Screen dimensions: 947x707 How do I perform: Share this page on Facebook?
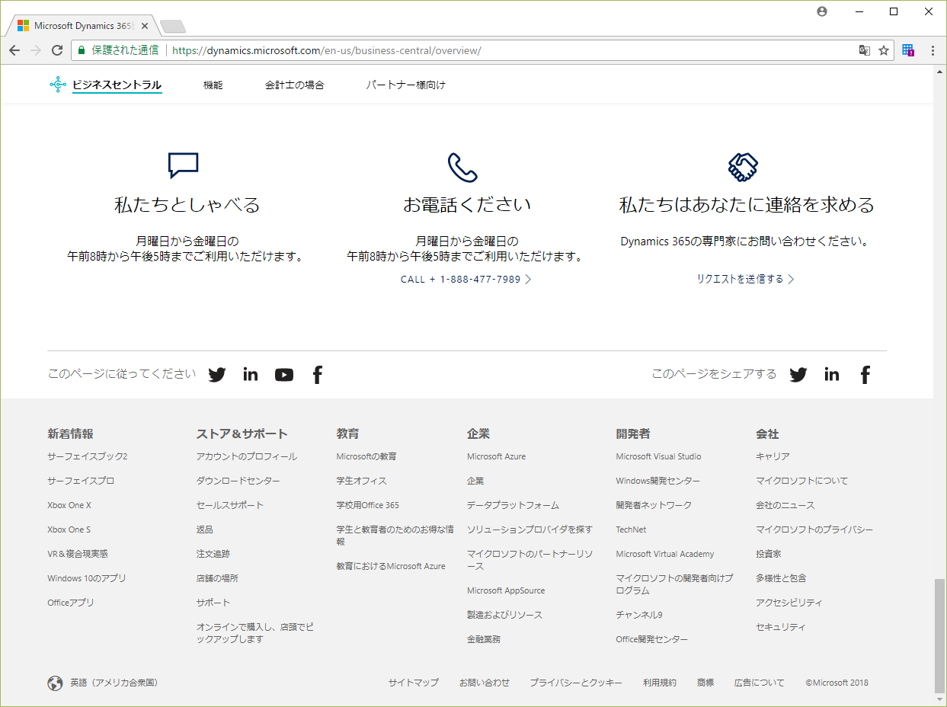[865, 374]
